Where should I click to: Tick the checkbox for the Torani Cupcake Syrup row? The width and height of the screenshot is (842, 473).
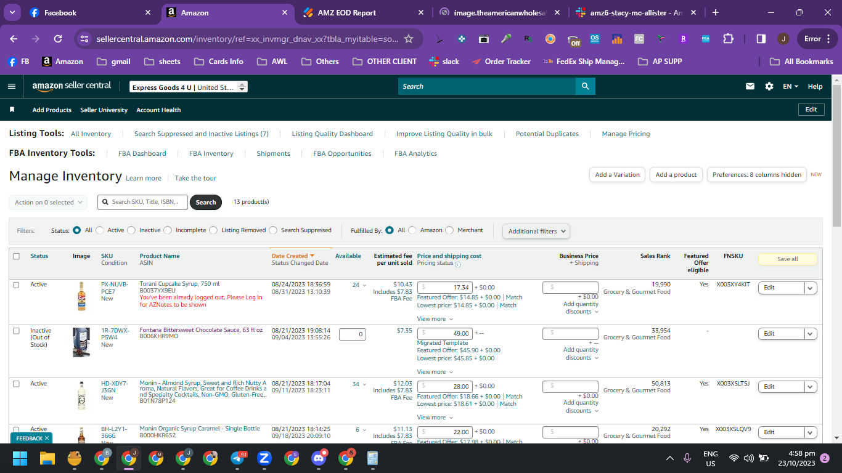click(x=16, y=285)
